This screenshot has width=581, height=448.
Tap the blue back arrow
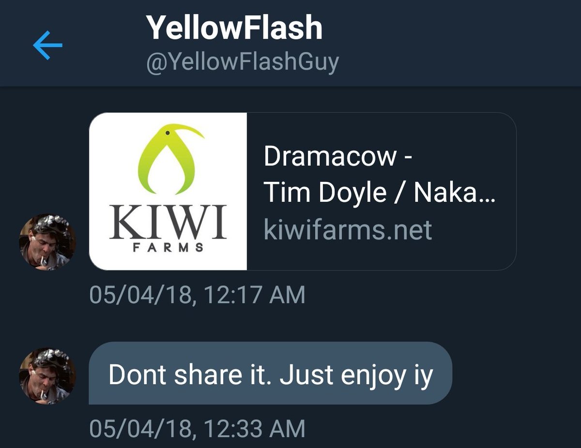pyautogui.click(x=47, y=45)
